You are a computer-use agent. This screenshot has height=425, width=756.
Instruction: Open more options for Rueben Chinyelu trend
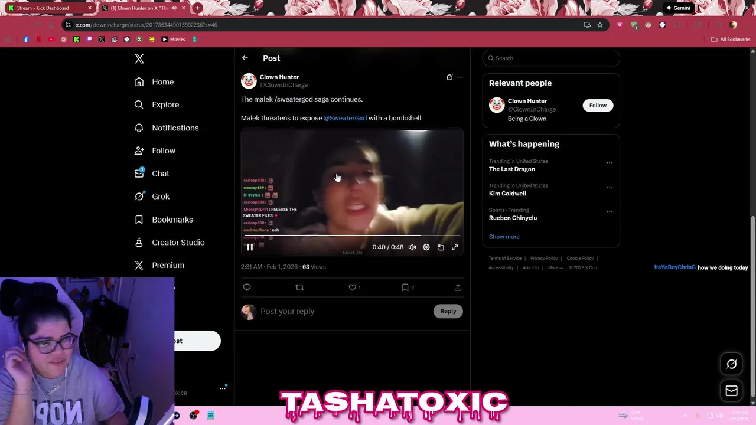(x=610, y=211)
